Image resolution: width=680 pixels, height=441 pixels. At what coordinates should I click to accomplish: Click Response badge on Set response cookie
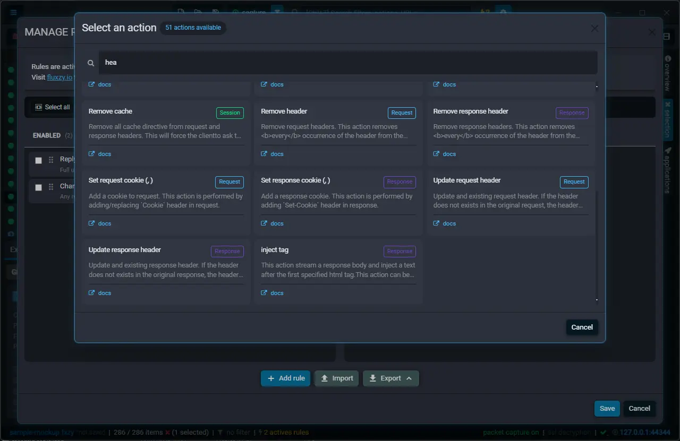point(399,181)
